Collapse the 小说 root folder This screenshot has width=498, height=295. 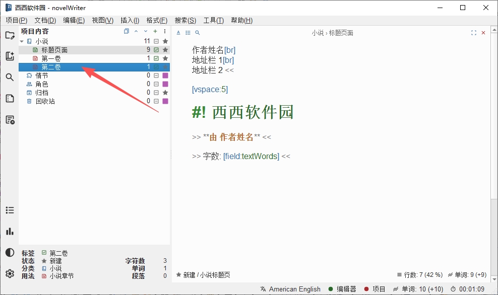[x=22, y=41]
